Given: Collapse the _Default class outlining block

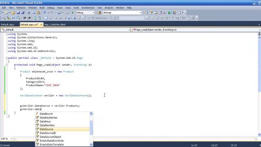Looking at the screenshot, I should click(x=7, y=58).
